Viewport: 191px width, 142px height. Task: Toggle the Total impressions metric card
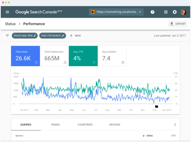click(54, 56)
